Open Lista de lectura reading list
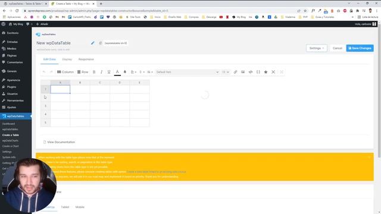The image size is (381, 214). click(x=368, y=17)
